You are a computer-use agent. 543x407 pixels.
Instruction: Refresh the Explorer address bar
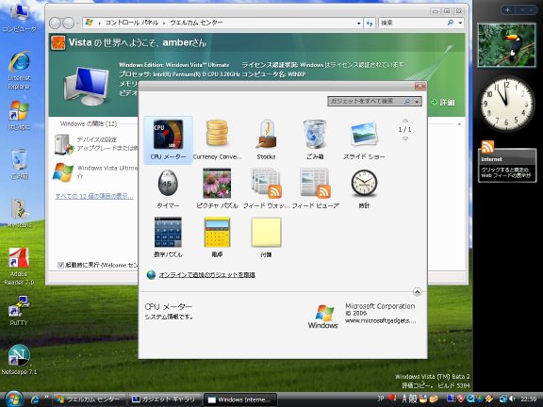370,24
